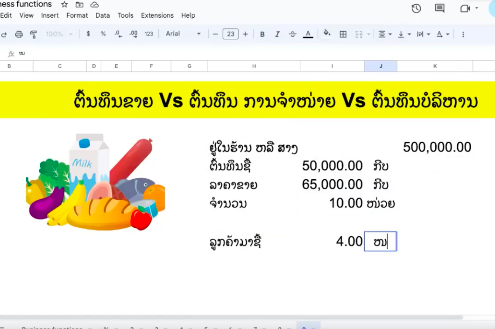The height and width of the screenshot is (329, 495).
Task: Open text rotation dropdown
Action: click(443, 34)
